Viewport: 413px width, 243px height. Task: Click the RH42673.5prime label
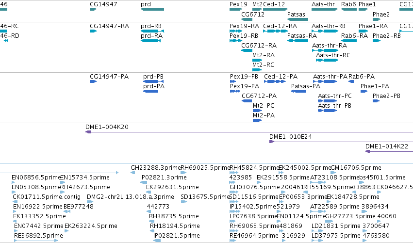click(x=85, y=187)
